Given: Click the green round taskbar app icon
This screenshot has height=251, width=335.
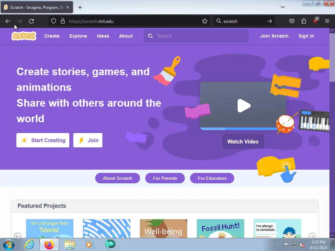Looking at the screenshot, I should pos(110,244).
